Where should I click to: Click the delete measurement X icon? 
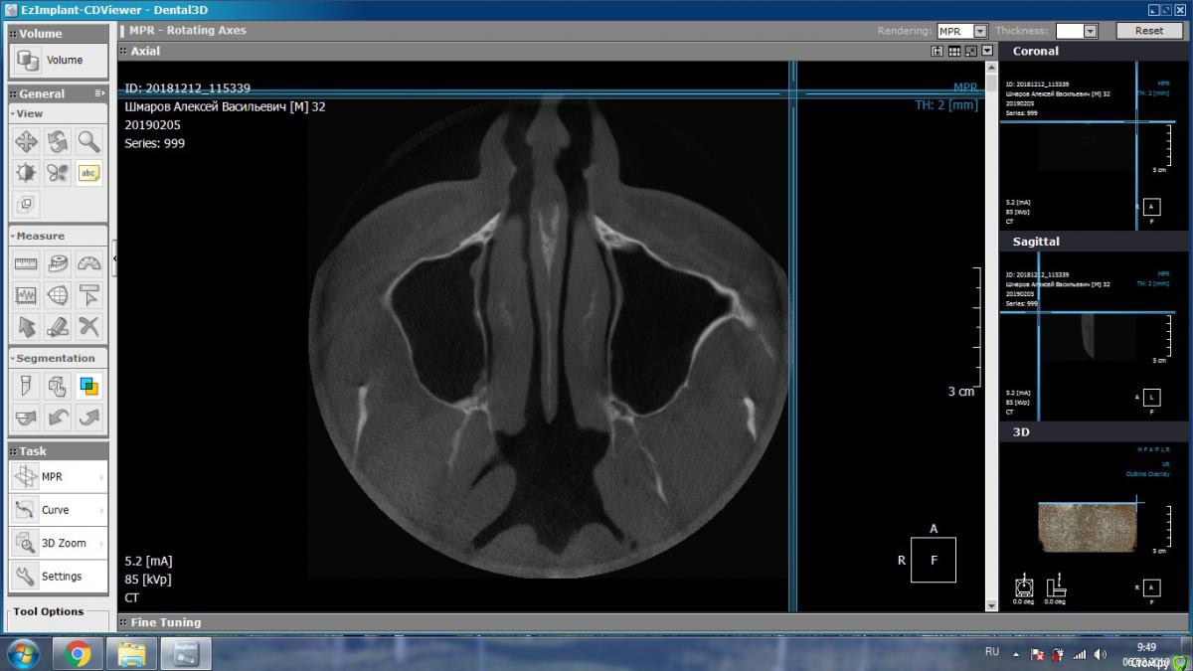pyautogui.click(x=89, y=326)
